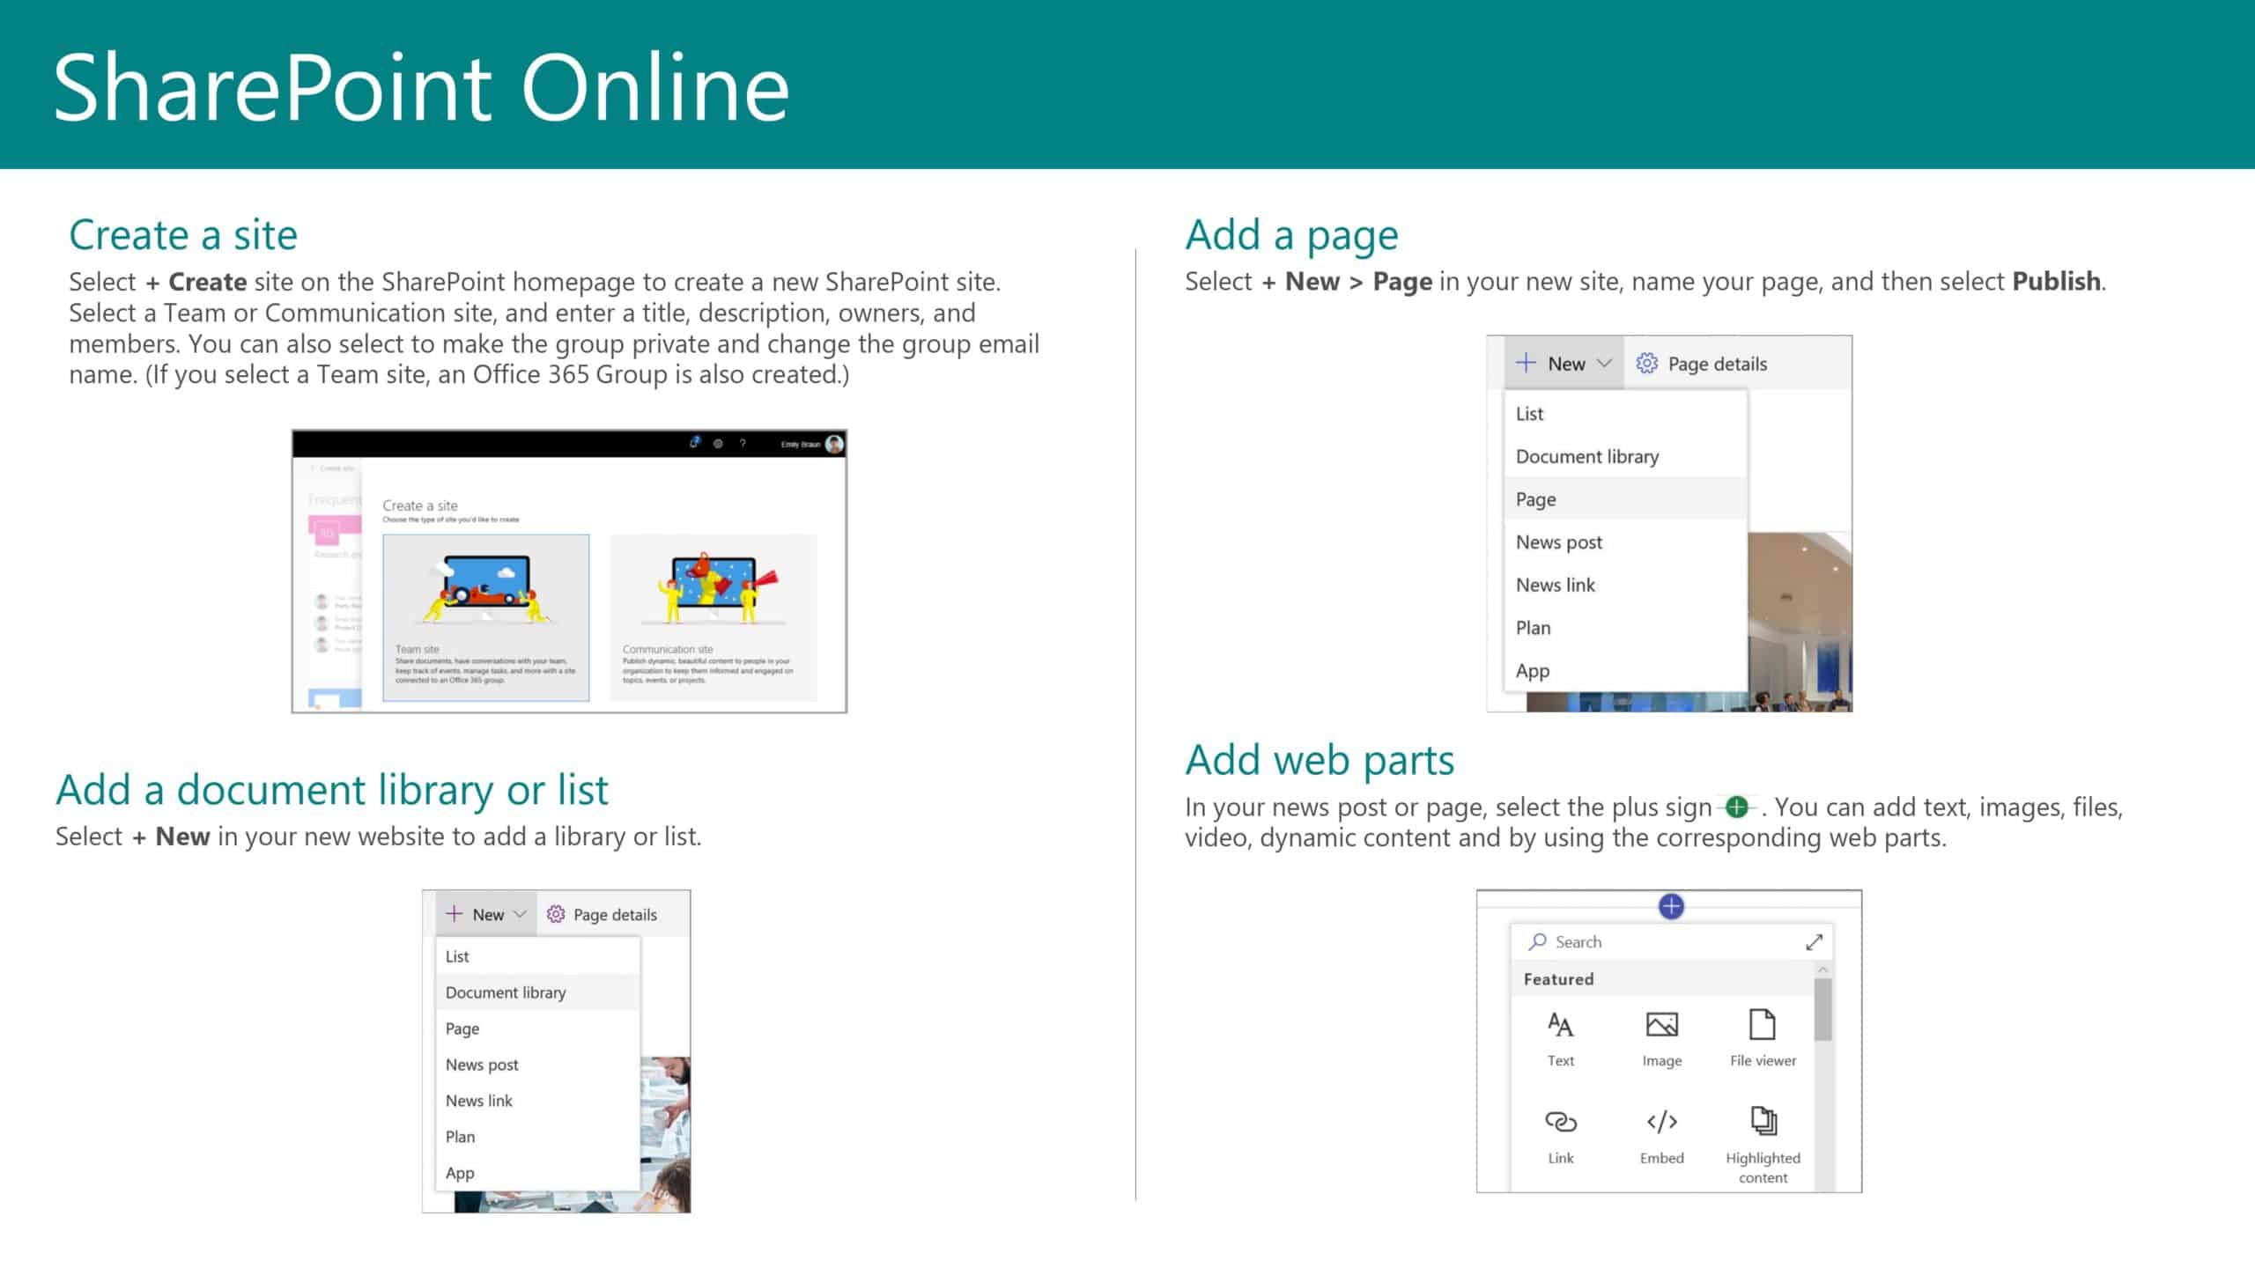Click the help question mark icon
This screenshot has width=2255, height=1268.
pos(743,444)
